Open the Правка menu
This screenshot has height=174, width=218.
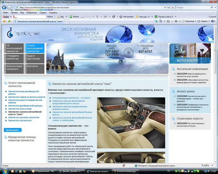click(x=14, y=13)
